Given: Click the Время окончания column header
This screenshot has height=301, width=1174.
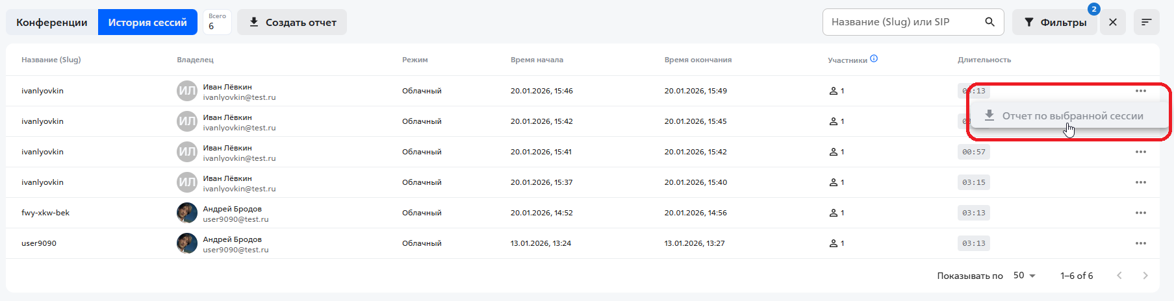Looking at the screenshot, I should pos(698,60).
